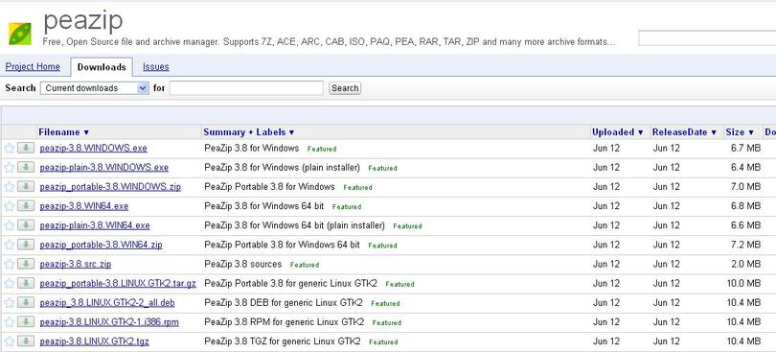
Task: Star the peazip-plain-3.8.WINDOWS.exe download
Action: (10, 168)
